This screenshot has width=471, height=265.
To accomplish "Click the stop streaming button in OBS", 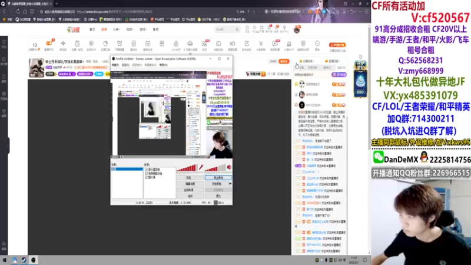I will click(218, 178).
